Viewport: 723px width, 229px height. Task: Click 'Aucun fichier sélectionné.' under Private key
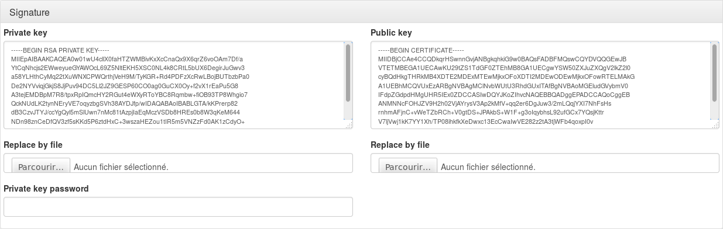click(121, 167)
